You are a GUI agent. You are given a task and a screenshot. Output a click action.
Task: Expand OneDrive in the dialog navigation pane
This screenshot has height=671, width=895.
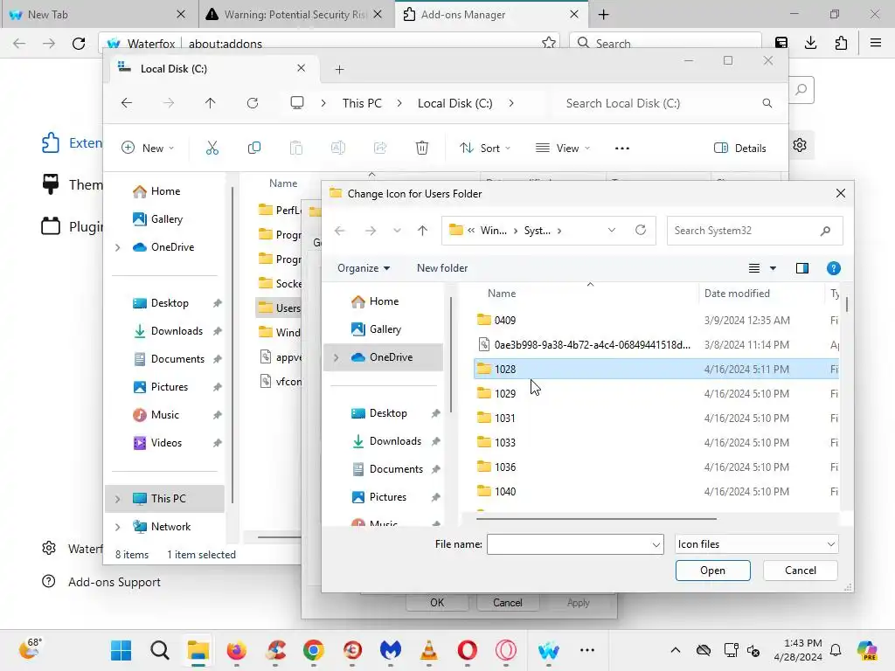[336, 357]
